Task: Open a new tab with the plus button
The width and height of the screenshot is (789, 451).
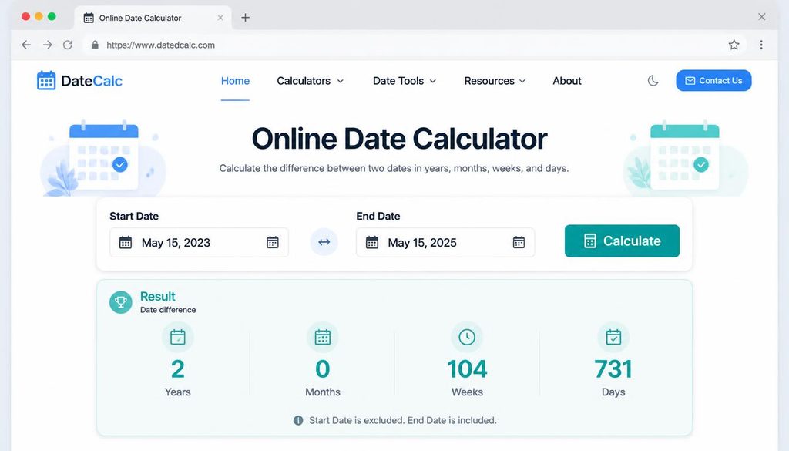Action: tap(245, 18)
